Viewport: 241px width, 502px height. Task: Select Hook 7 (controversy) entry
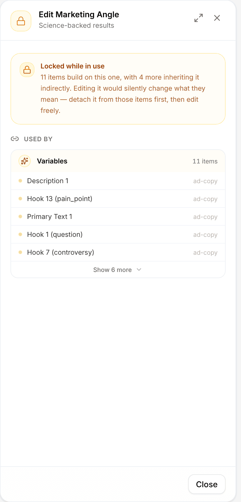[118, 252]
